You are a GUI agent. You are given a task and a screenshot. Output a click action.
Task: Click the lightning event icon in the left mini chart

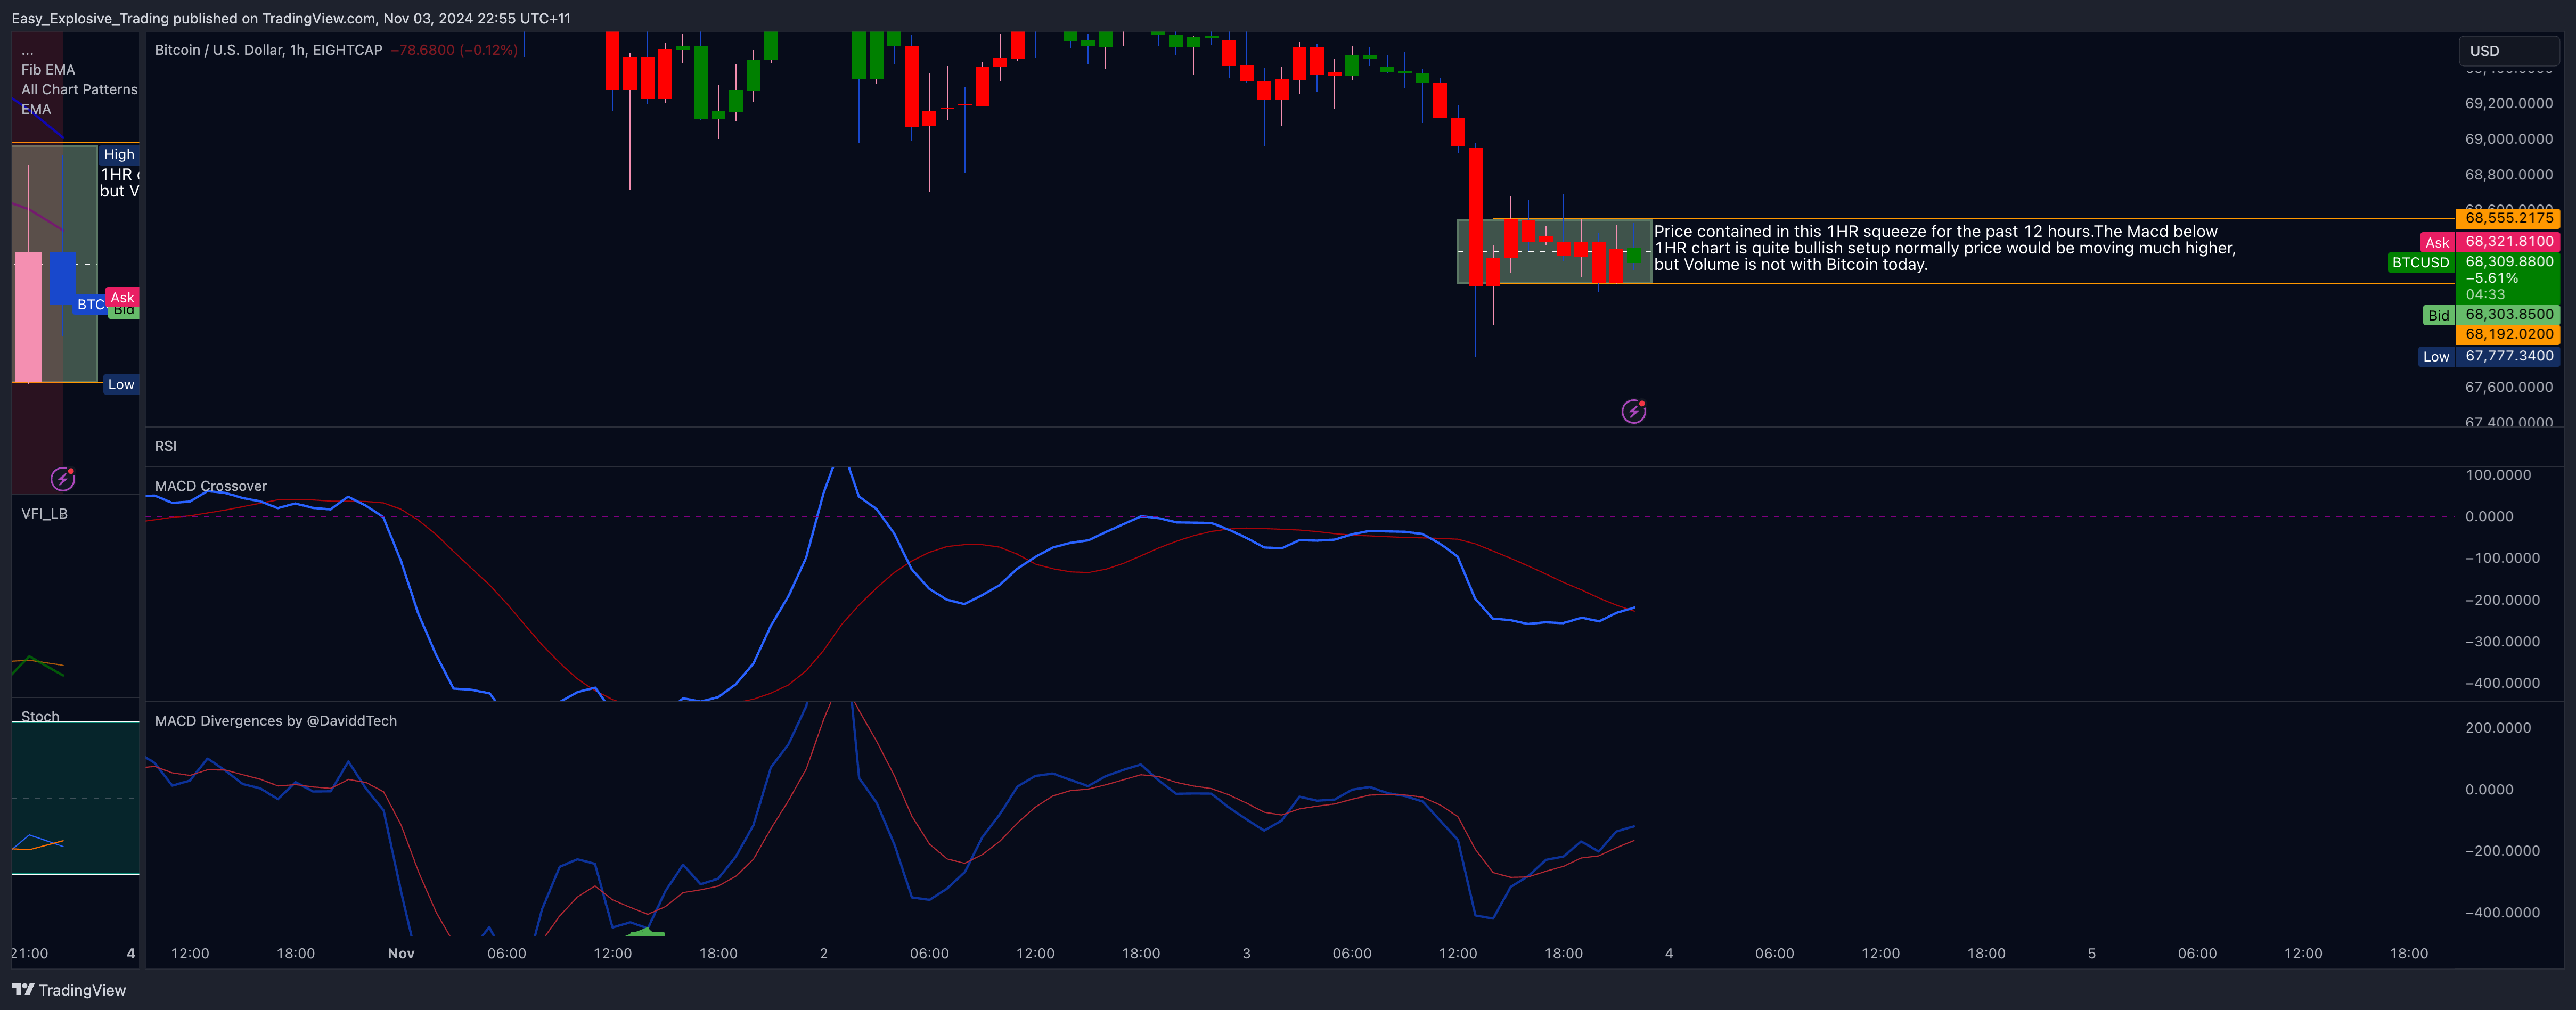pyautogui.click(x=63, y=479)
